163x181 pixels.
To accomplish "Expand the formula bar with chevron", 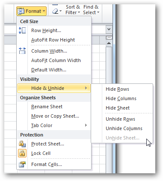I will pos(109,30).
